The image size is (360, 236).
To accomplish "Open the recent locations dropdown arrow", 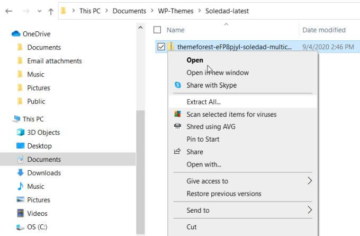I will pyautogui.click(x=39, y=11).
